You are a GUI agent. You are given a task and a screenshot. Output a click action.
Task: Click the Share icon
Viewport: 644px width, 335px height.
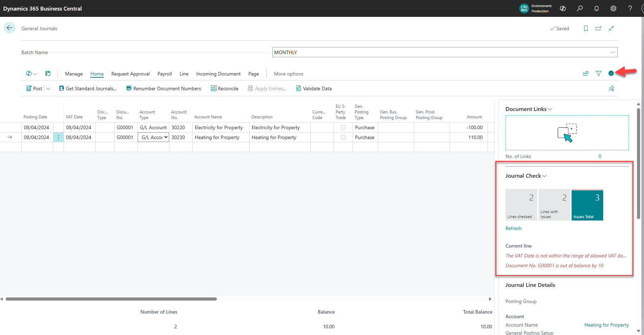[x=586, y=73]
